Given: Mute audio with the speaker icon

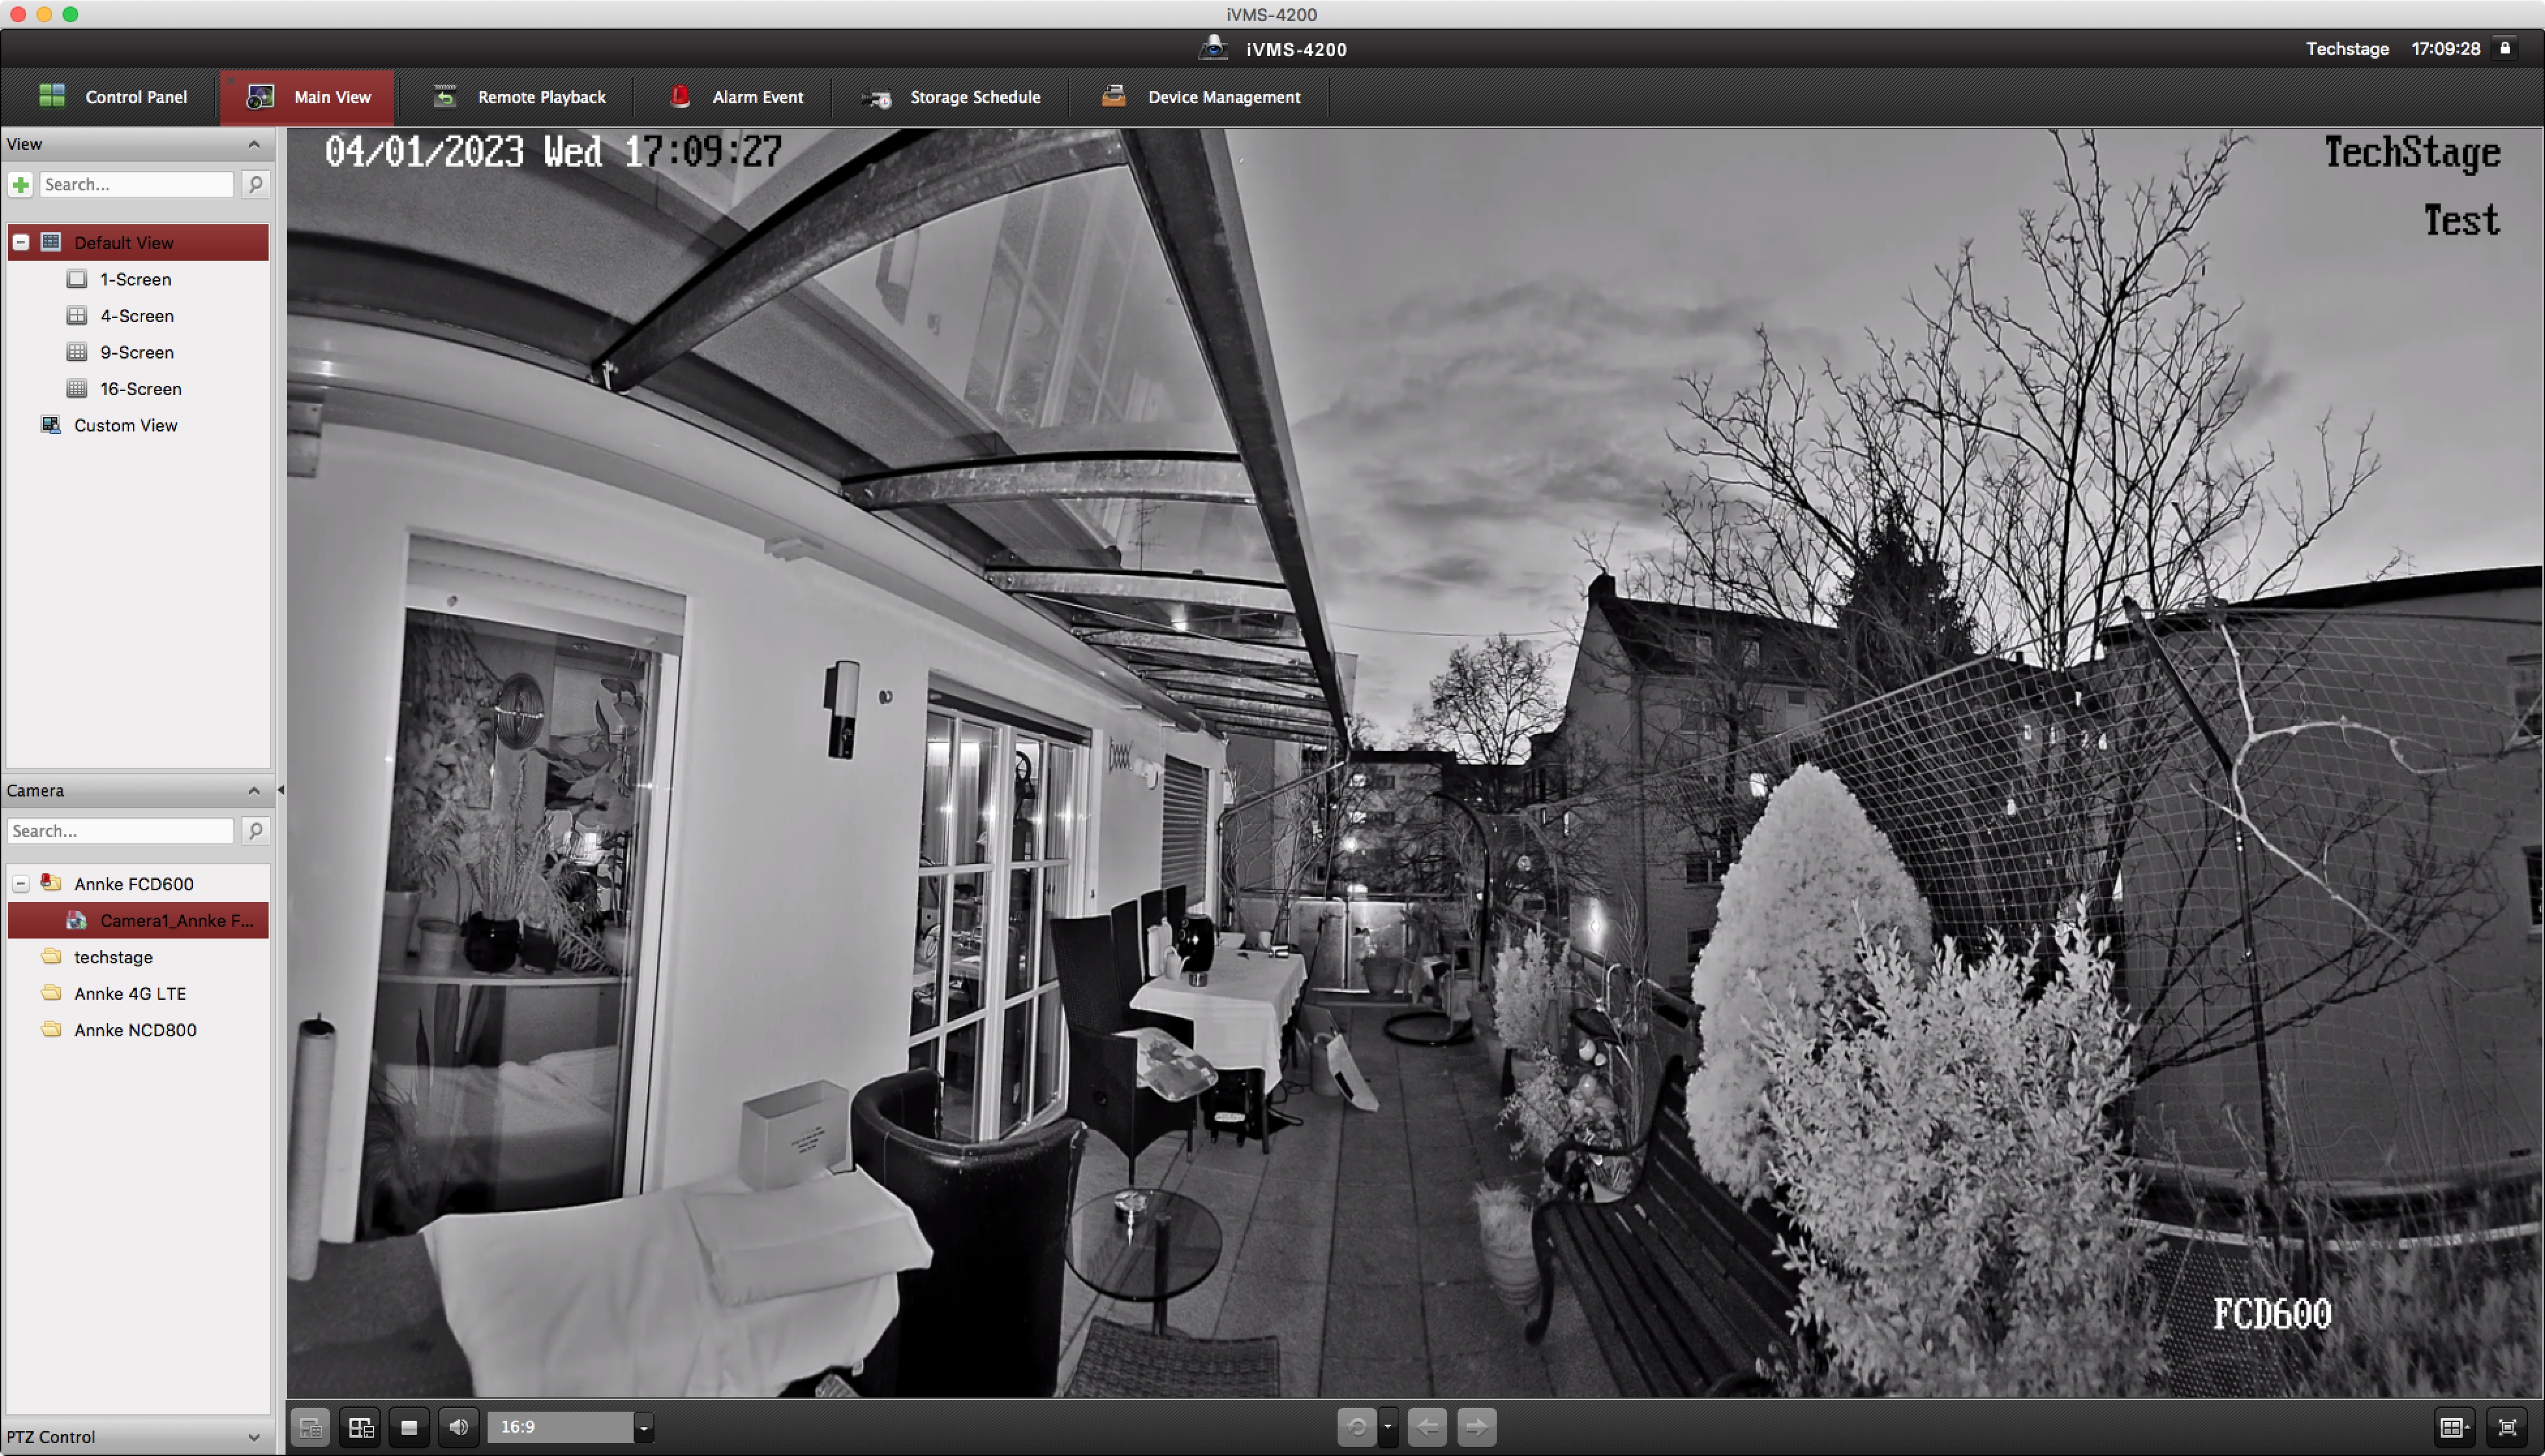Looking at the screenshot, I should click(459, 1427).
